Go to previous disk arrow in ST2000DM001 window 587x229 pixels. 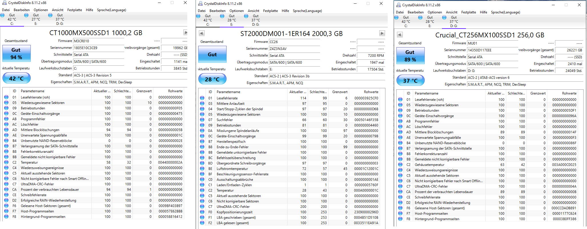(202, 33)
